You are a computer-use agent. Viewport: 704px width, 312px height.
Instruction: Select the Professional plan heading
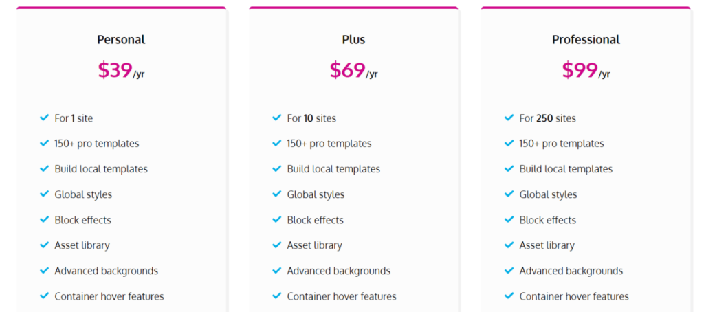pos(586,40)
